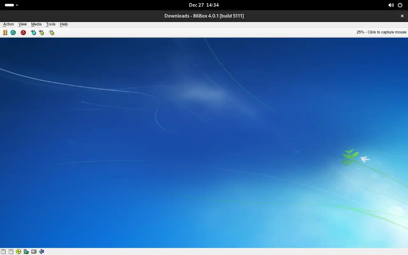Screen dimensions: 408x255
Task: Open GNOME Activities overview pill
Action: click(11, 5)
